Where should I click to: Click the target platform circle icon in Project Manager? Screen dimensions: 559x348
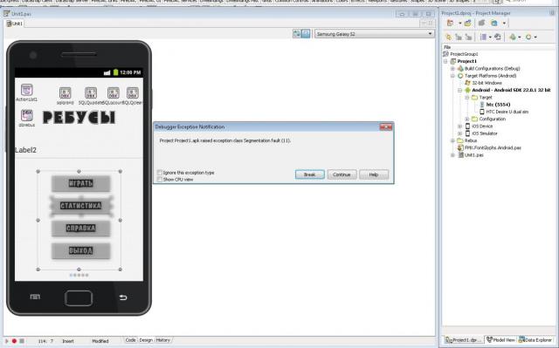pos(528,37)
